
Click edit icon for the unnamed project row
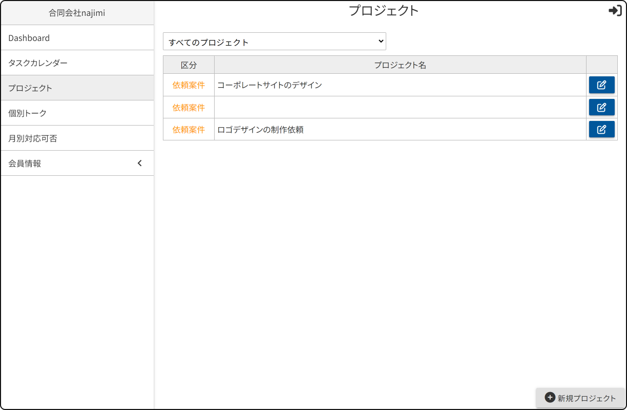(x=601, y=107)
